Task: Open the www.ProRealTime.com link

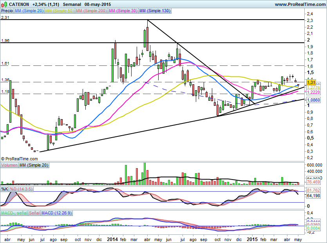Action: point(300,4)
